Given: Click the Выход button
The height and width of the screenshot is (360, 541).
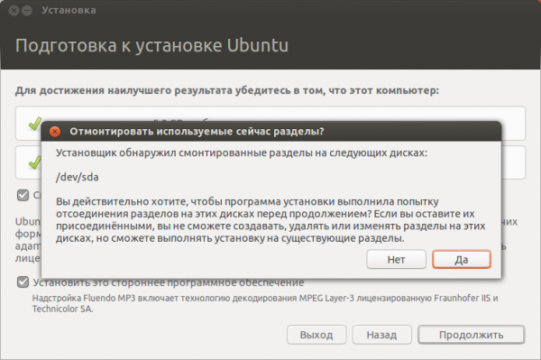Looking at the screenshot, I should pyautogui.click(x=316, y=335).
